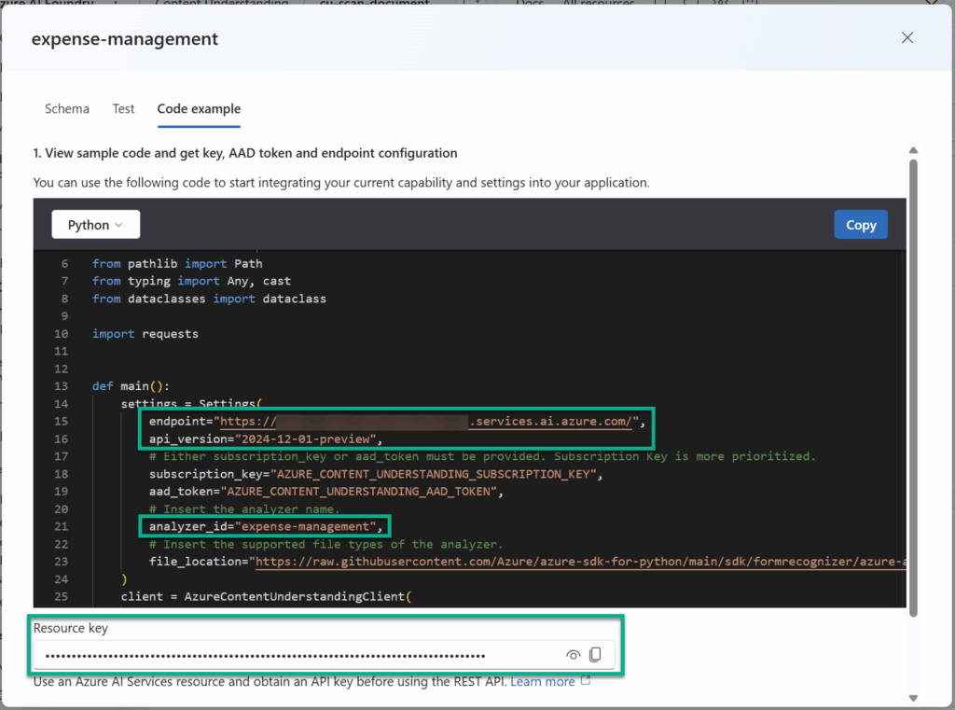Click the subscription_key line in the code

point(376,474)
